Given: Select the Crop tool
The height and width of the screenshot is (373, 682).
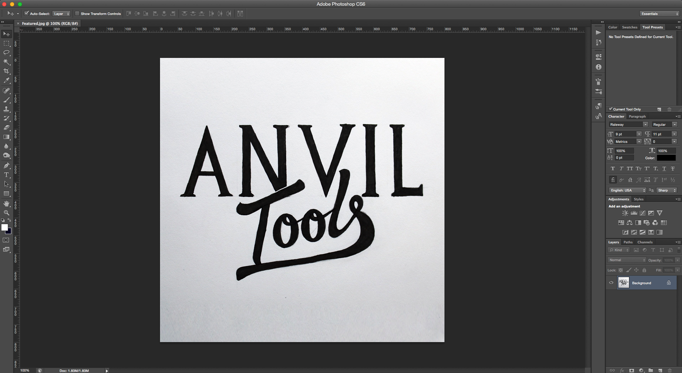Looking at the screenshot, I should click(6, 71).
